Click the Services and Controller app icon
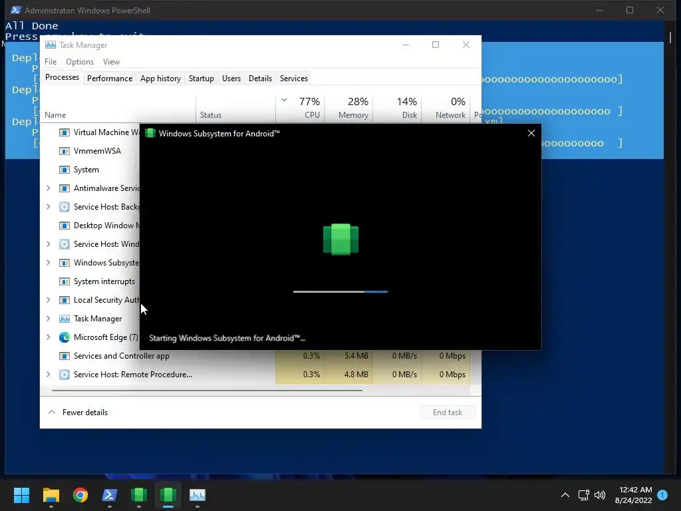The image size is (681, 511). [65, 356]
